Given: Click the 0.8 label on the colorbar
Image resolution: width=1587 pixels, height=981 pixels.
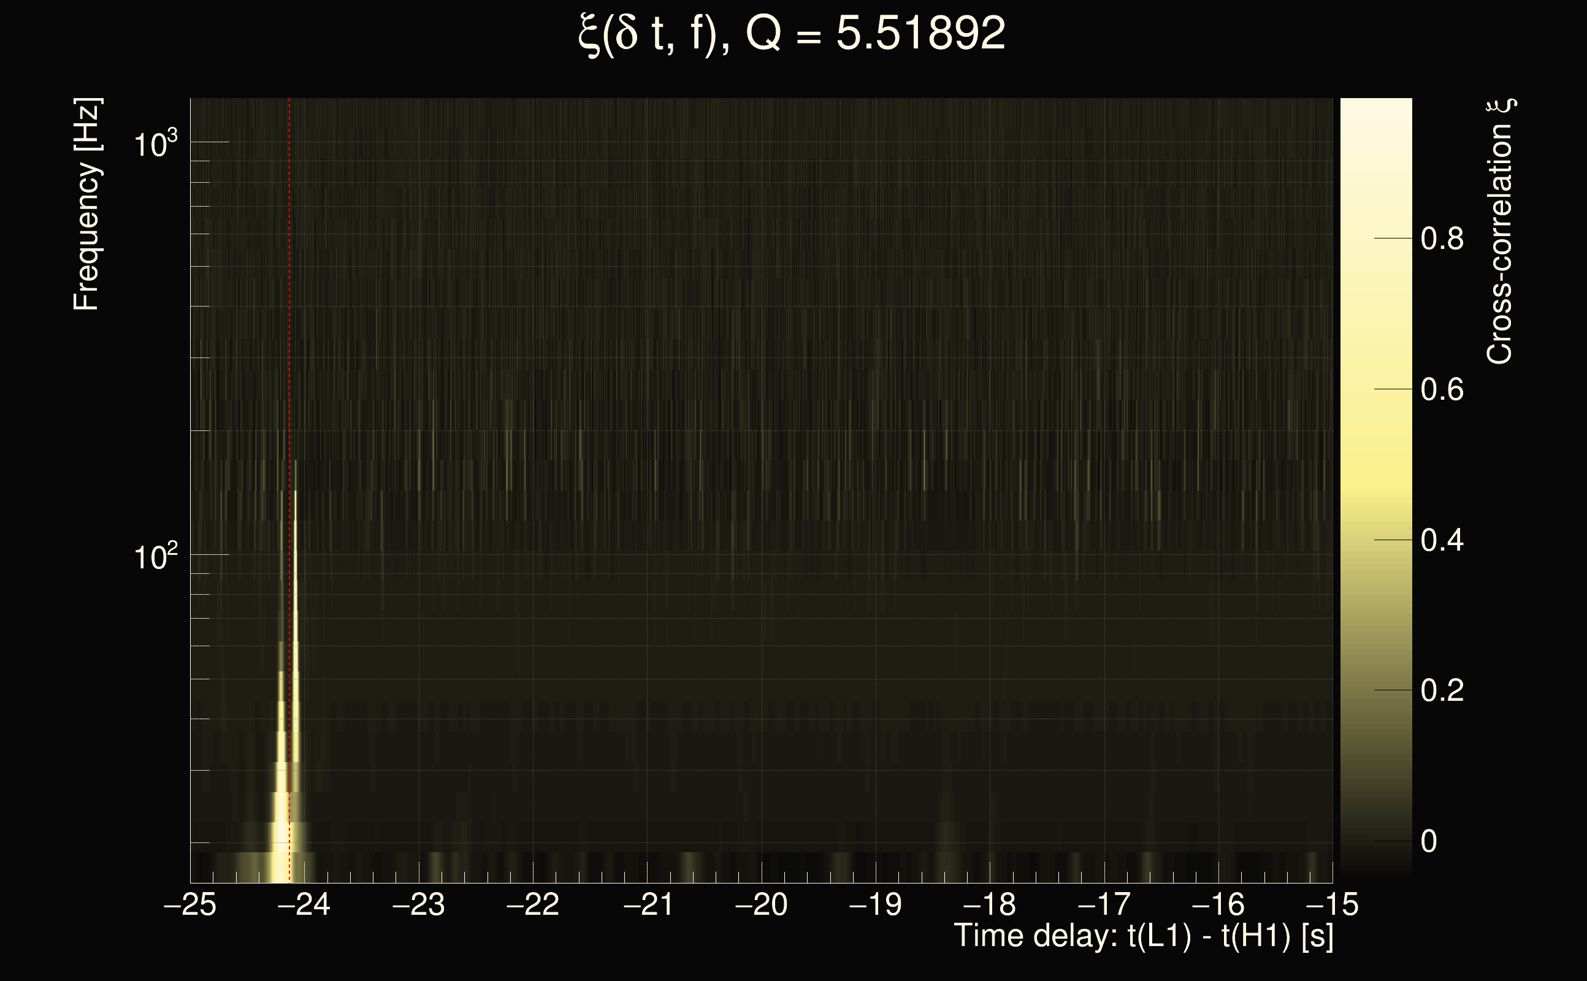Looking at the screenshot, I should point(1442,239).
